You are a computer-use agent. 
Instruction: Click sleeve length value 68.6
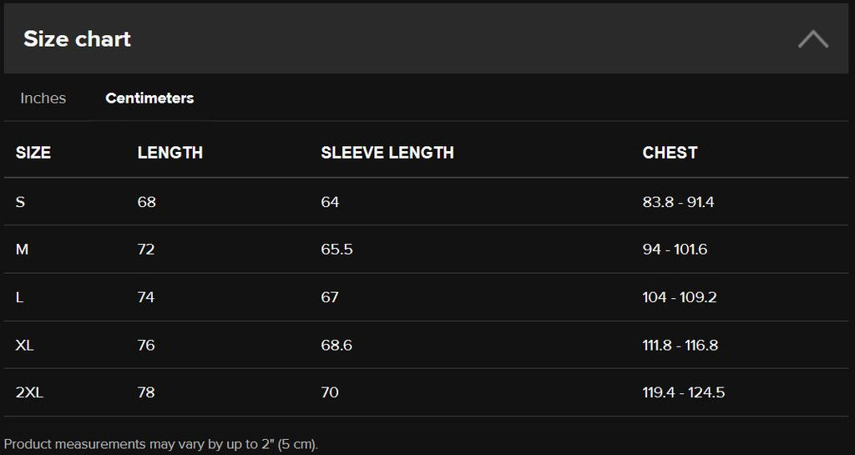(x=336, y=345)
